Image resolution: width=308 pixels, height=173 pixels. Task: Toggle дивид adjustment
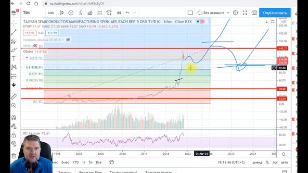click(x=257, y=162)
